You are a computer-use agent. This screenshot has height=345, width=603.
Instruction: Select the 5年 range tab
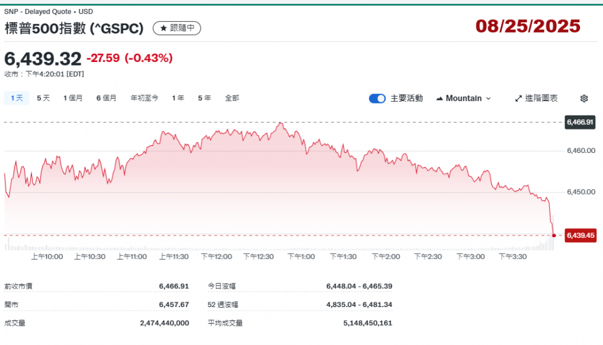pyautogui.click(x=204, y=98)
